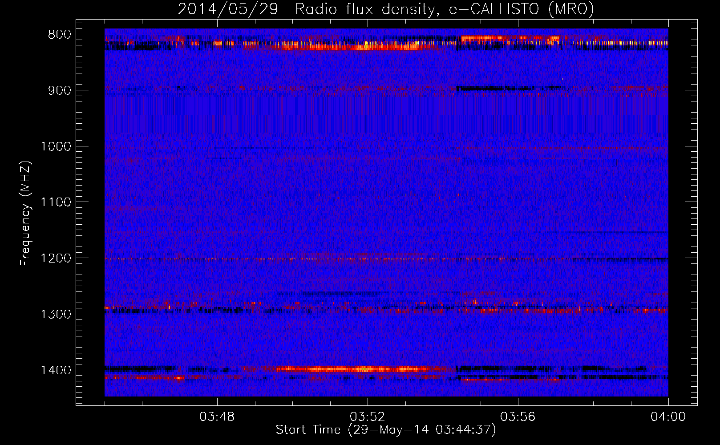Click the 1300 frequency tick label
This screenshot has height=445, width=720.
tap(56, 314)
